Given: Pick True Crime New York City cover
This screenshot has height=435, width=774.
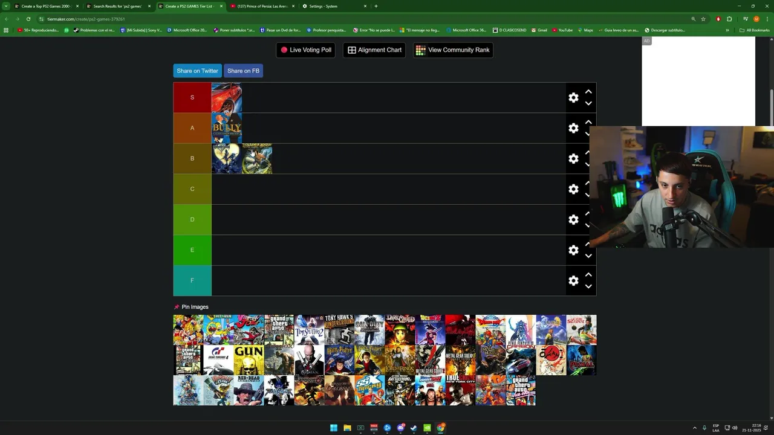Looking at the screenshot, I should (460, 390).
